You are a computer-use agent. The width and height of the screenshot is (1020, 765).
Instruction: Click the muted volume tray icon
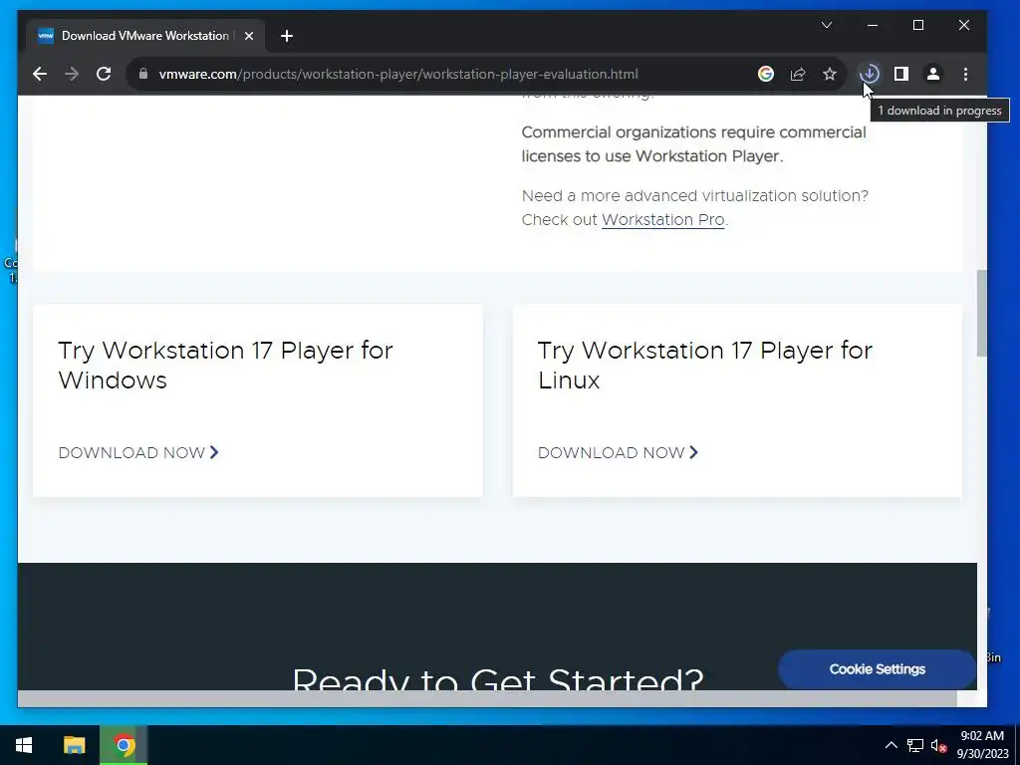coord(938,745)
